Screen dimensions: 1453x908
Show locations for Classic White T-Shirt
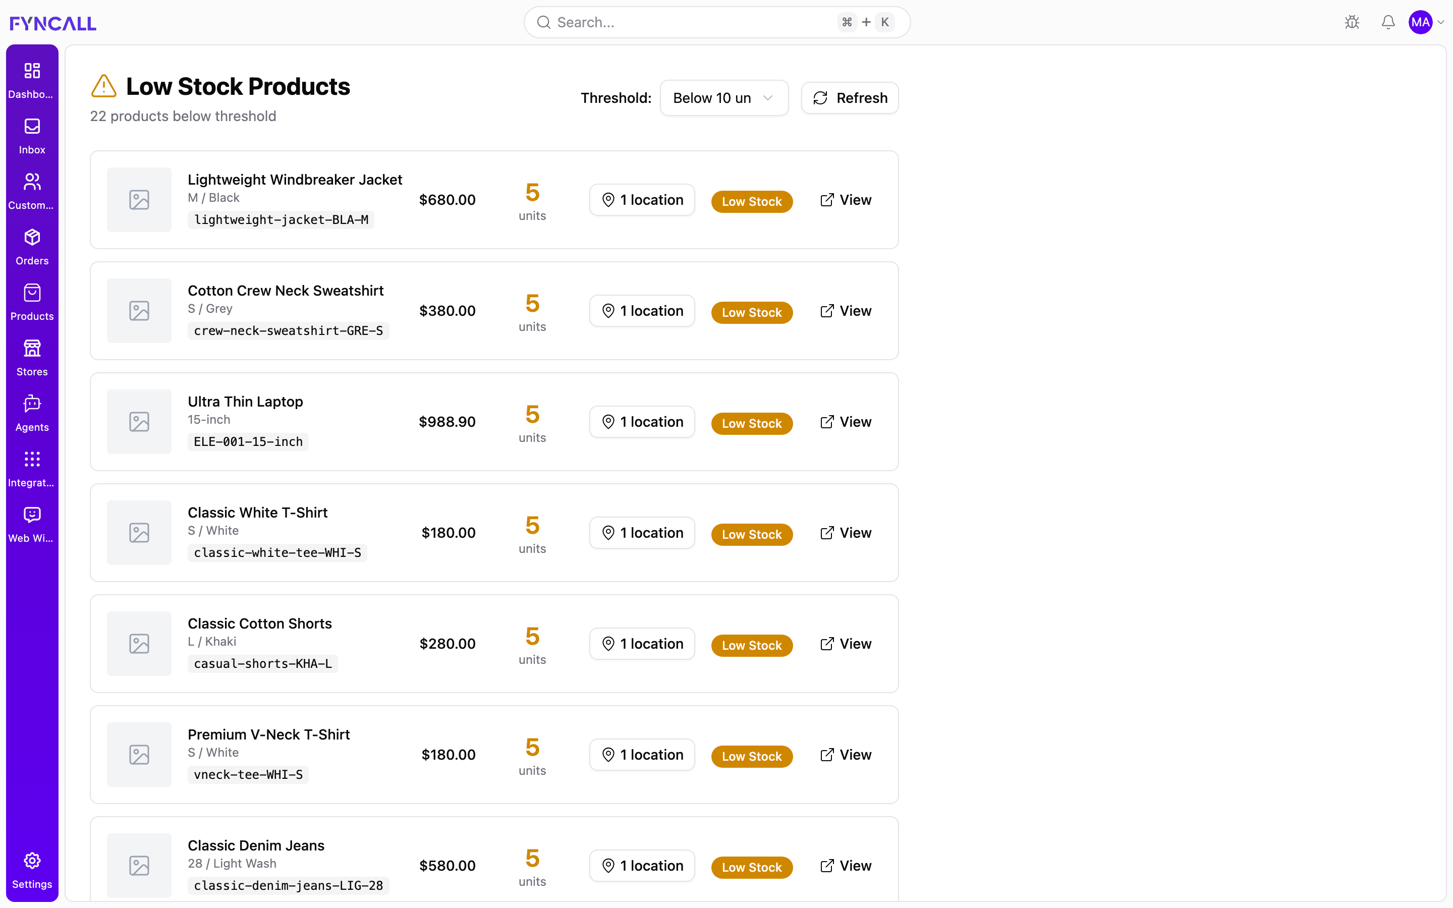pyautogui.click(x=642, y=533)
